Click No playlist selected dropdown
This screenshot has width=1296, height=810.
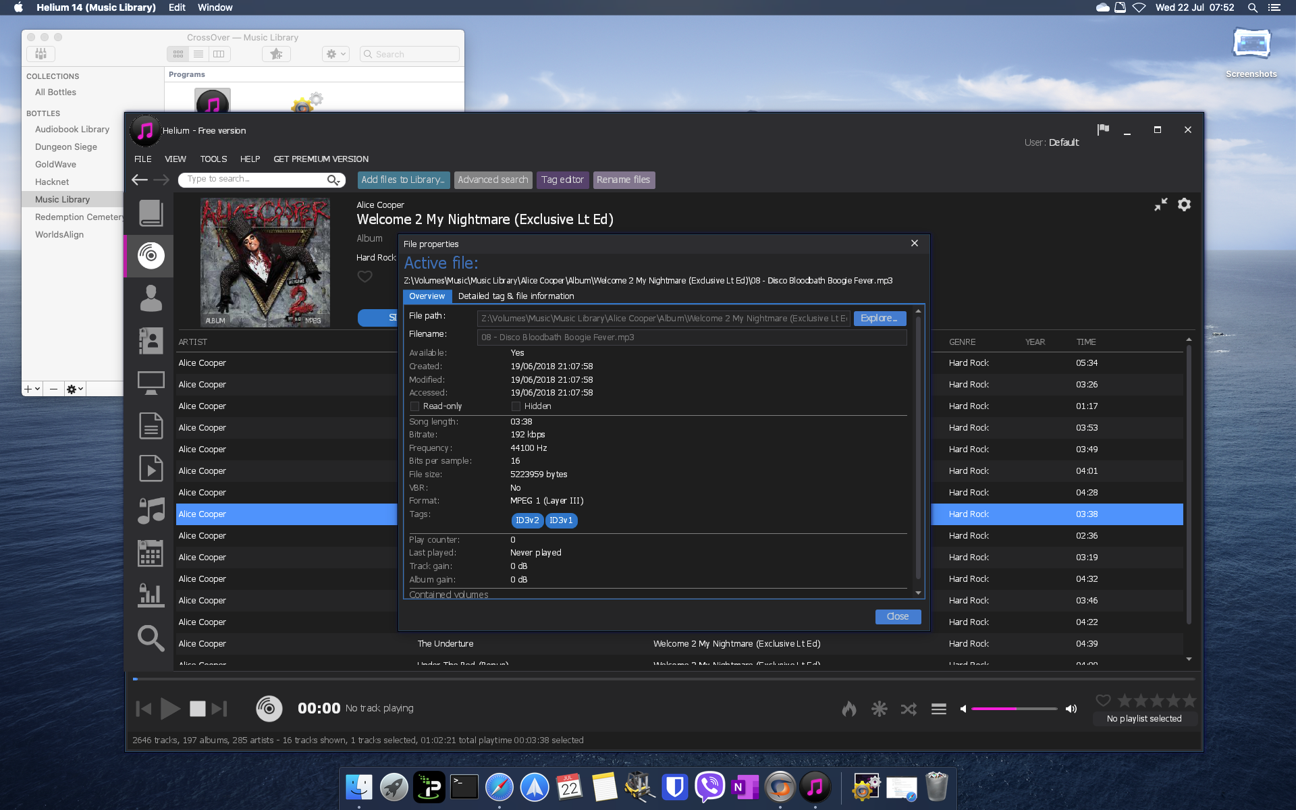point(1144,719)
